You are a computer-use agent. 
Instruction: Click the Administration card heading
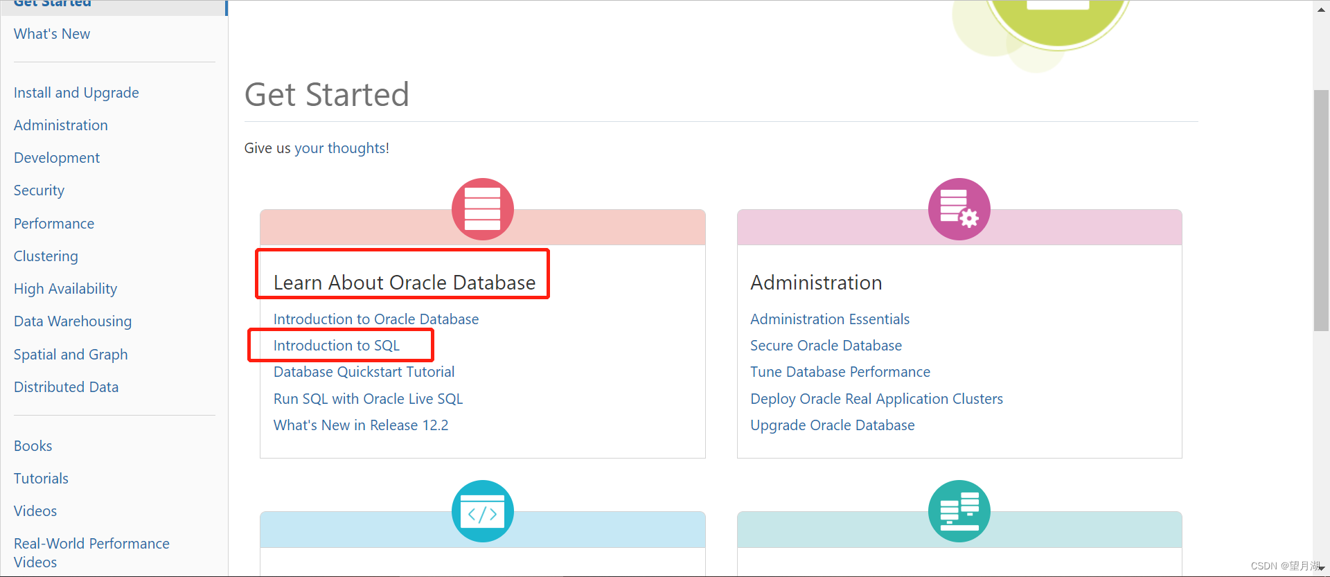tap(817, 283)
